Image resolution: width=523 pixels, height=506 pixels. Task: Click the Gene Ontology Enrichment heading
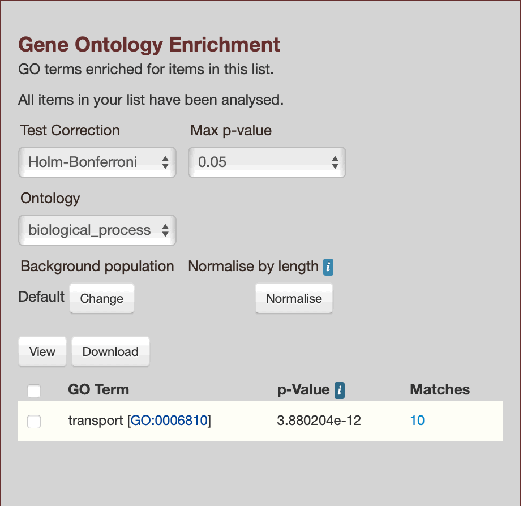(149, 44)
